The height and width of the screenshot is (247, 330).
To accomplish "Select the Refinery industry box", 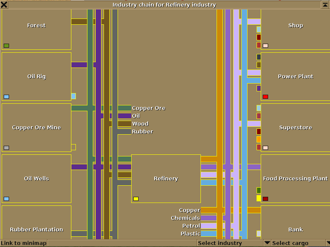I will click(x=166, y=179).
